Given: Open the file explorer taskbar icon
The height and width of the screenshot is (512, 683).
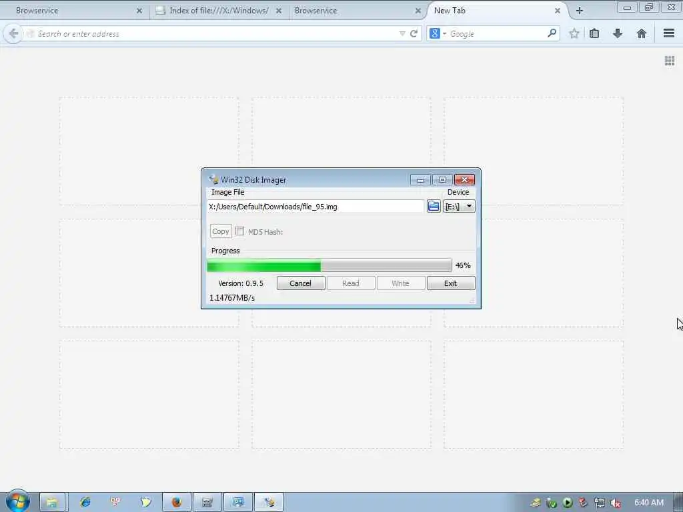Looking at the screenshot, I should coord(52,502).
